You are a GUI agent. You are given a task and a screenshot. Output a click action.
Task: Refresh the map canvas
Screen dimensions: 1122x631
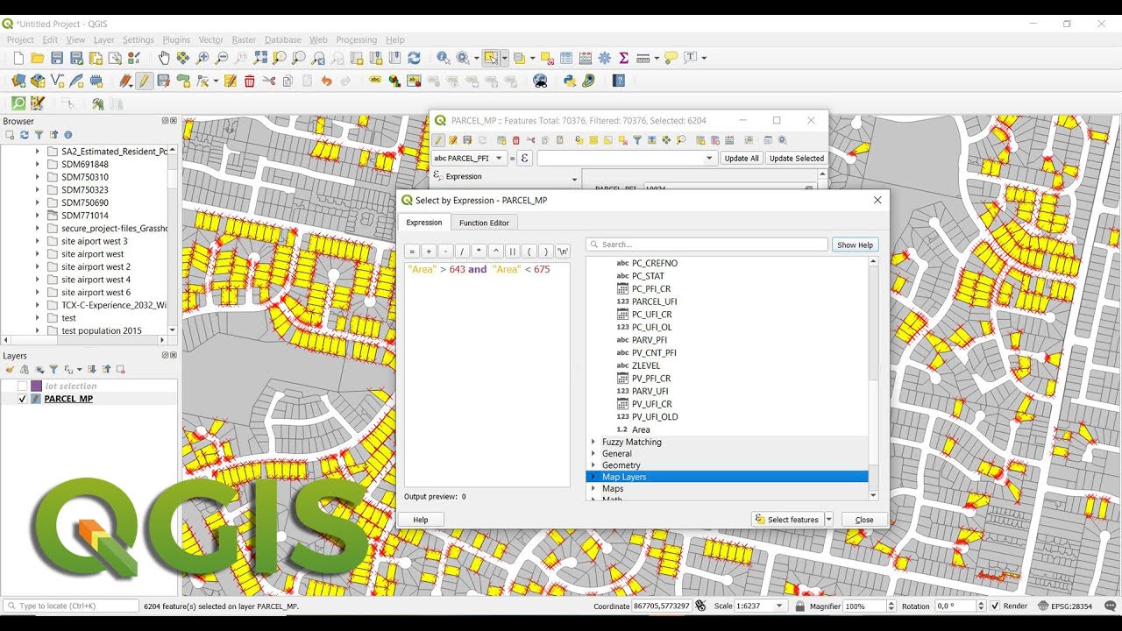pos(414,58)
